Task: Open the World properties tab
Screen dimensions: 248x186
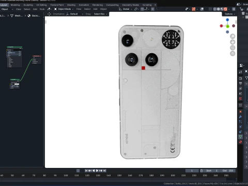Action: 241,99
